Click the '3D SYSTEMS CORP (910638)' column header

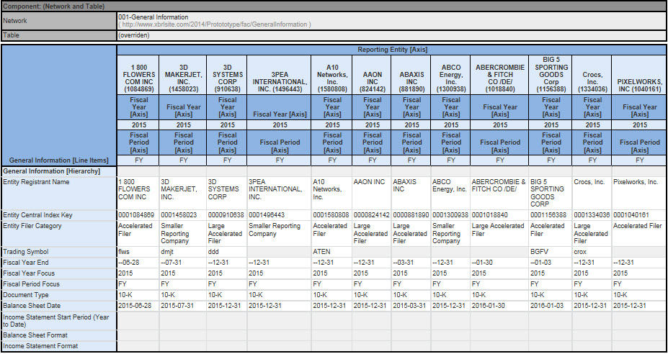pos(227,75)
